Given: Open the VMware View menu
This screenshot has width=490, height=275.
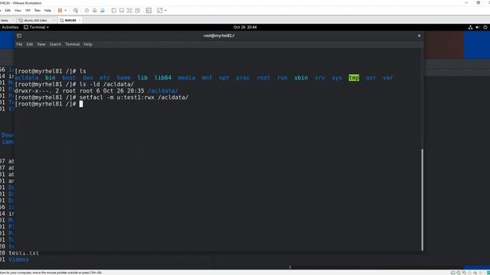Looking at the screenshot, I should (18, 10).
